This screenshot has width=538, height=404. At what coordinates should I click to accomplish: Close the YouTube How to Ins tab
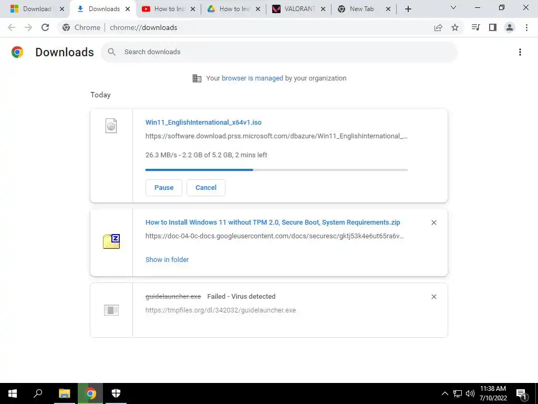pos(193,9)
